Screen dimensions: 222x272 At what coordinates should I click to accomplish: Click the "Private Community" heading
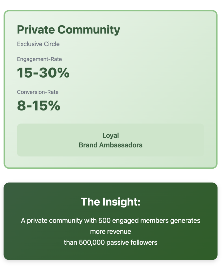coord(68,30)
